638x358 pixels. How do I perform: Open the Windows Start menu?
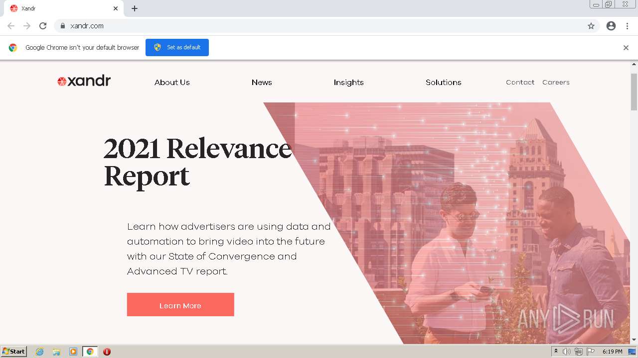(x=13, y=352)
